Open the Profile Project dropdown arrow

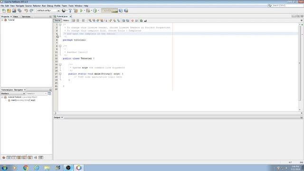coord(98,10)
